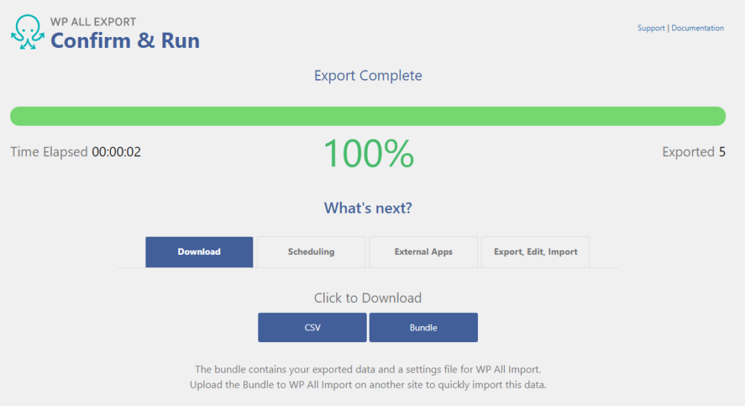Click the green export progress bar
745x406 pixels.
click(367, 116)
